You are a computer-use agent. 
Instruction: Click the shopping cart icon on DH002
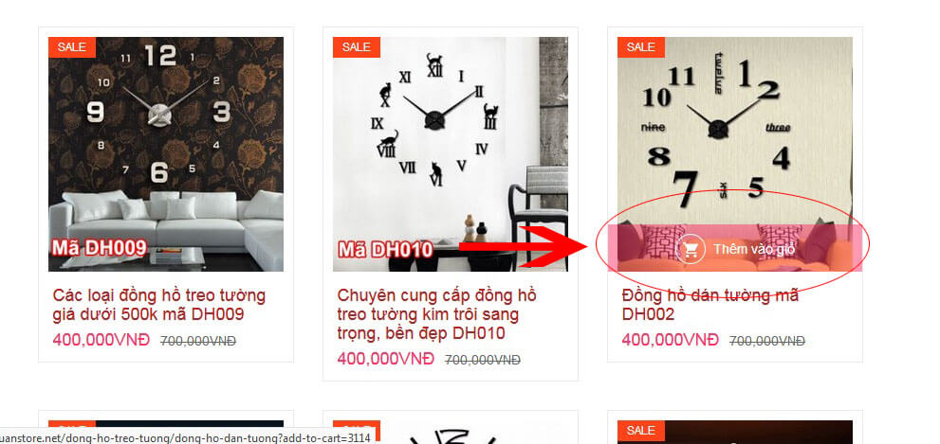pyautogui.click(x=690, y=249)
